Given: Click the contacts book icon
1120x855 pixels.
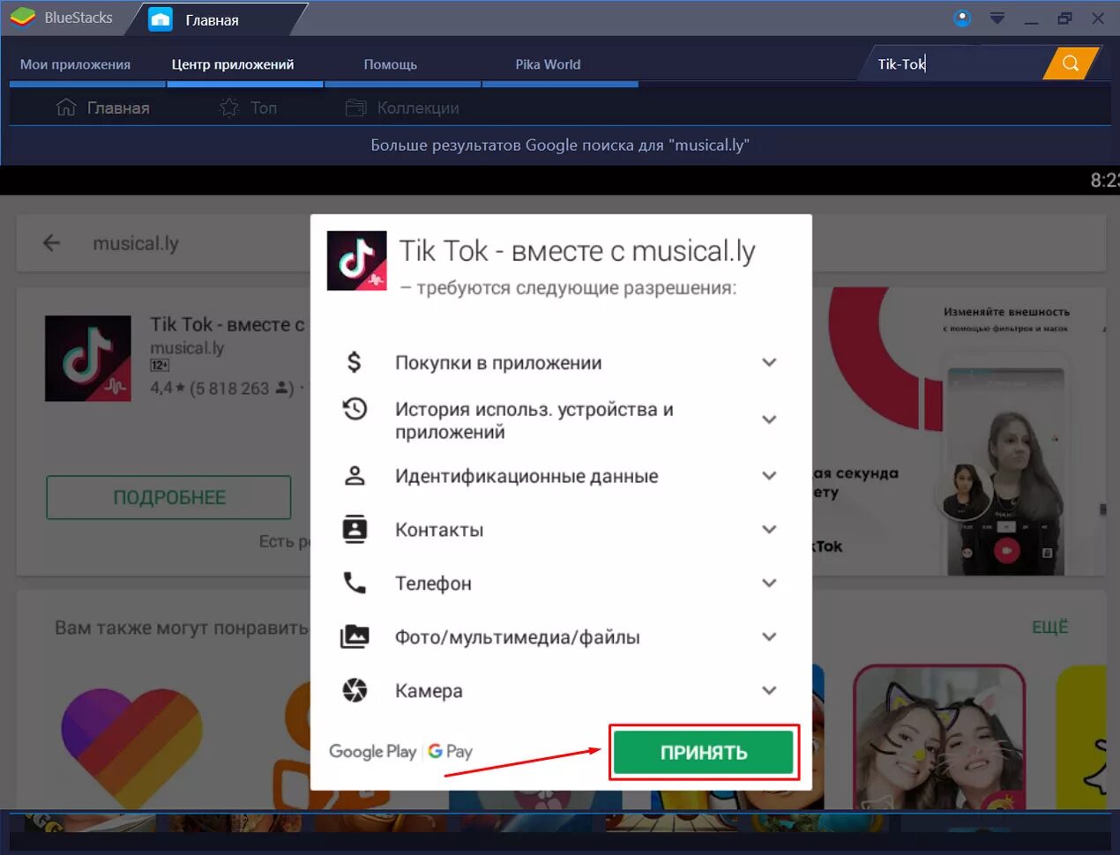Looking at the screenshot, I should [x=355, y=529].
